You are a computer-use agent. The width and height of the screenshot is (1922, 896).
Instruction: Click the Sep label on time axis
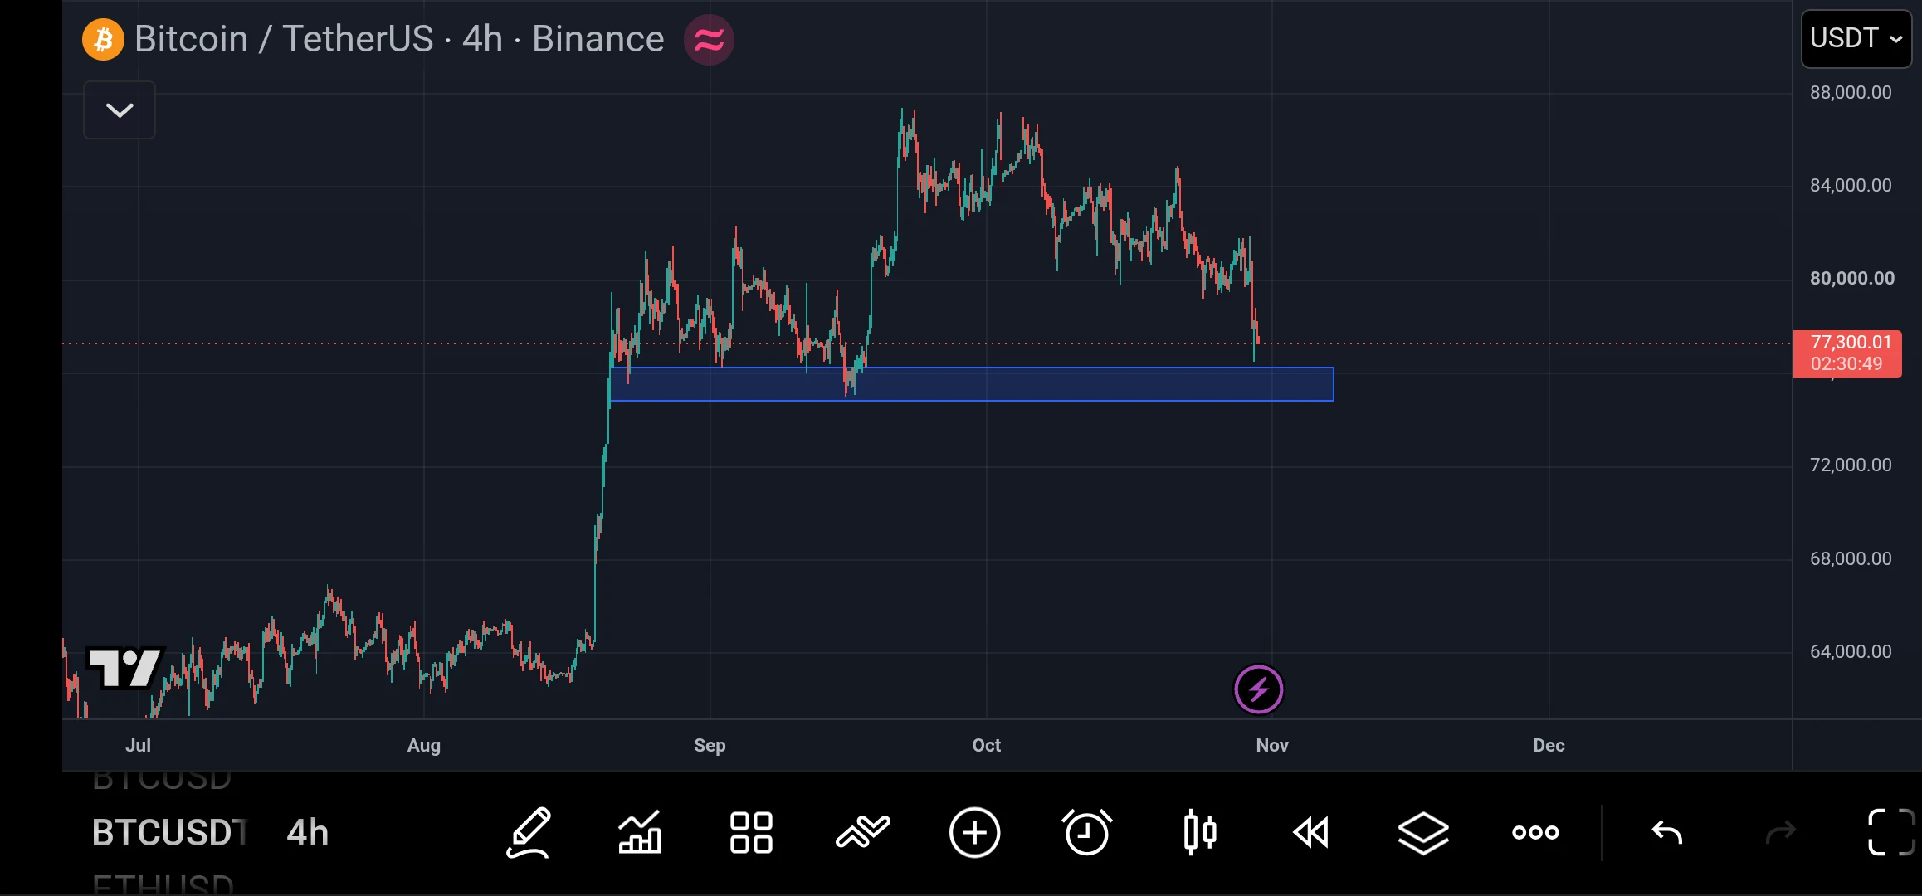pyautogui.click(x=710, y=745)
